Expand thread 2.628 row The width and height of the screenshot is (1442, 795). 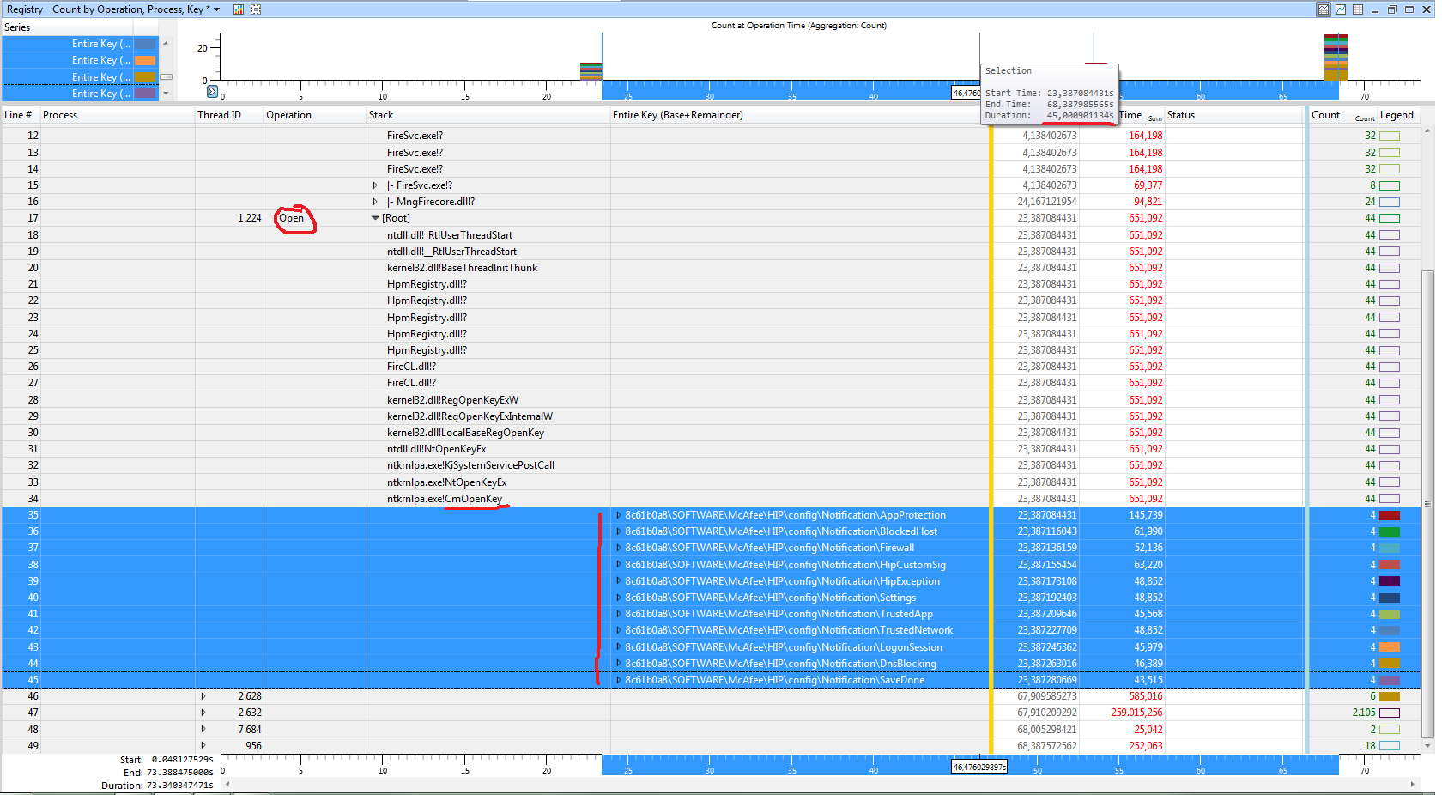[203, 696]
